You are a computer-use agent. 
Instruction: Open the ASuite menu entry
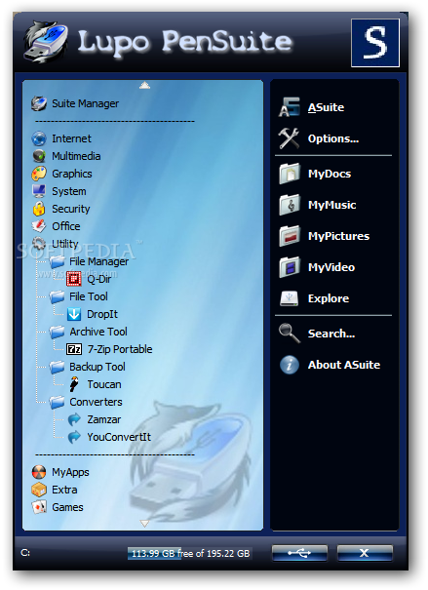click(x=326, y=107)
